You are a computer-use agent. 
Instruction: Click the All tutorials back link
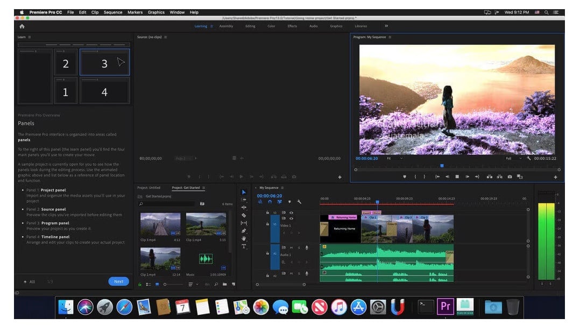point(29,282)
